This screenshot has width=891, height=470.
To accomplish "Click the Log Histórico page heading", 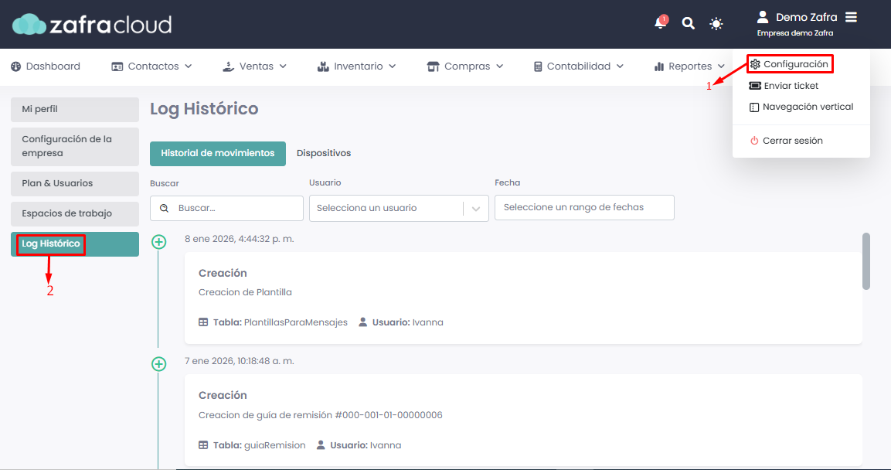I will (204, 108).
